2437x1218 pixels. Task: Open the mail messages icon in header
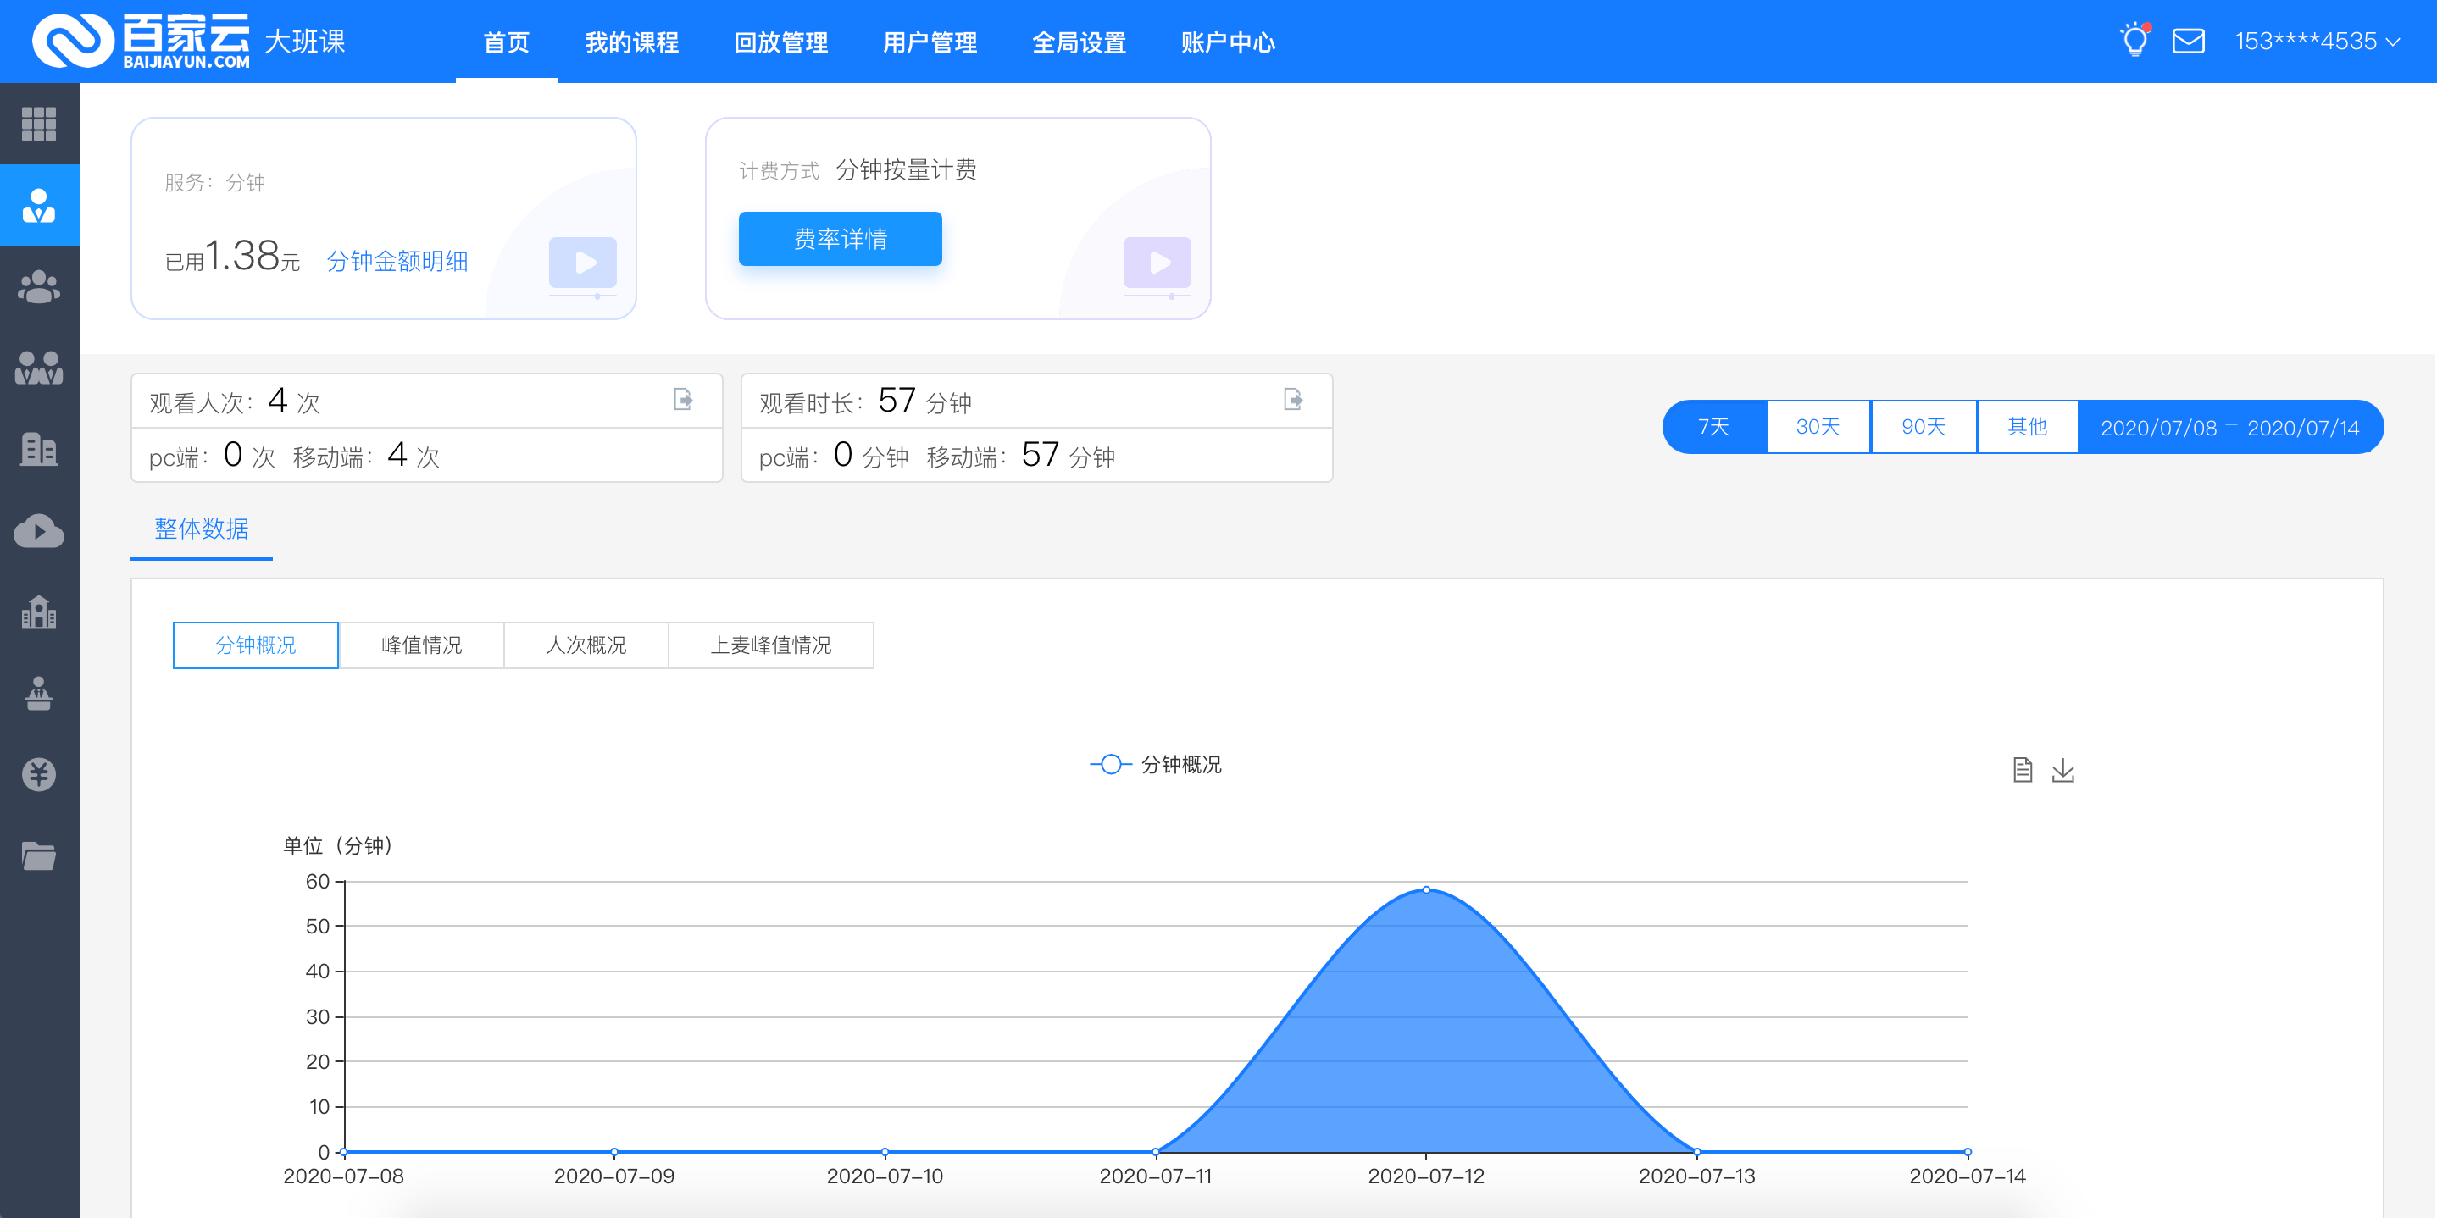(2188, 41)
